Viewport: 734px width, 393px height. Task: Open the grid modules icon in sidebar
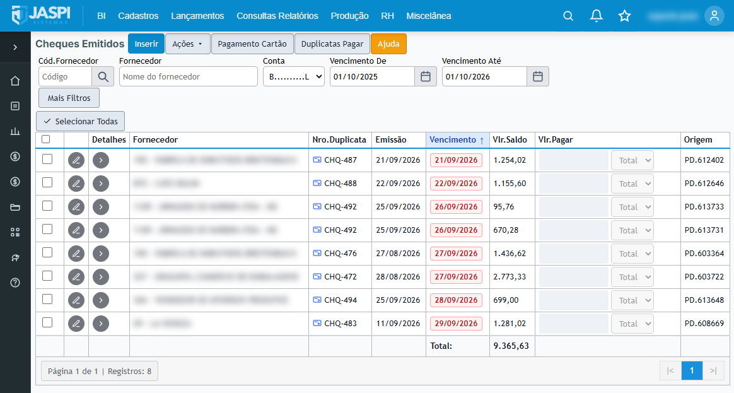(15, 232)
